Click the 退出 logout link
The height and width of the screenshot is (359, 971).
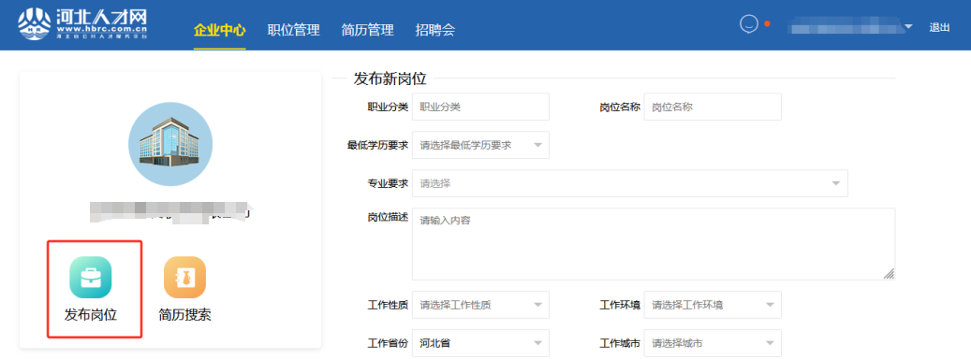pyautogui.click(x=939, y=27)
